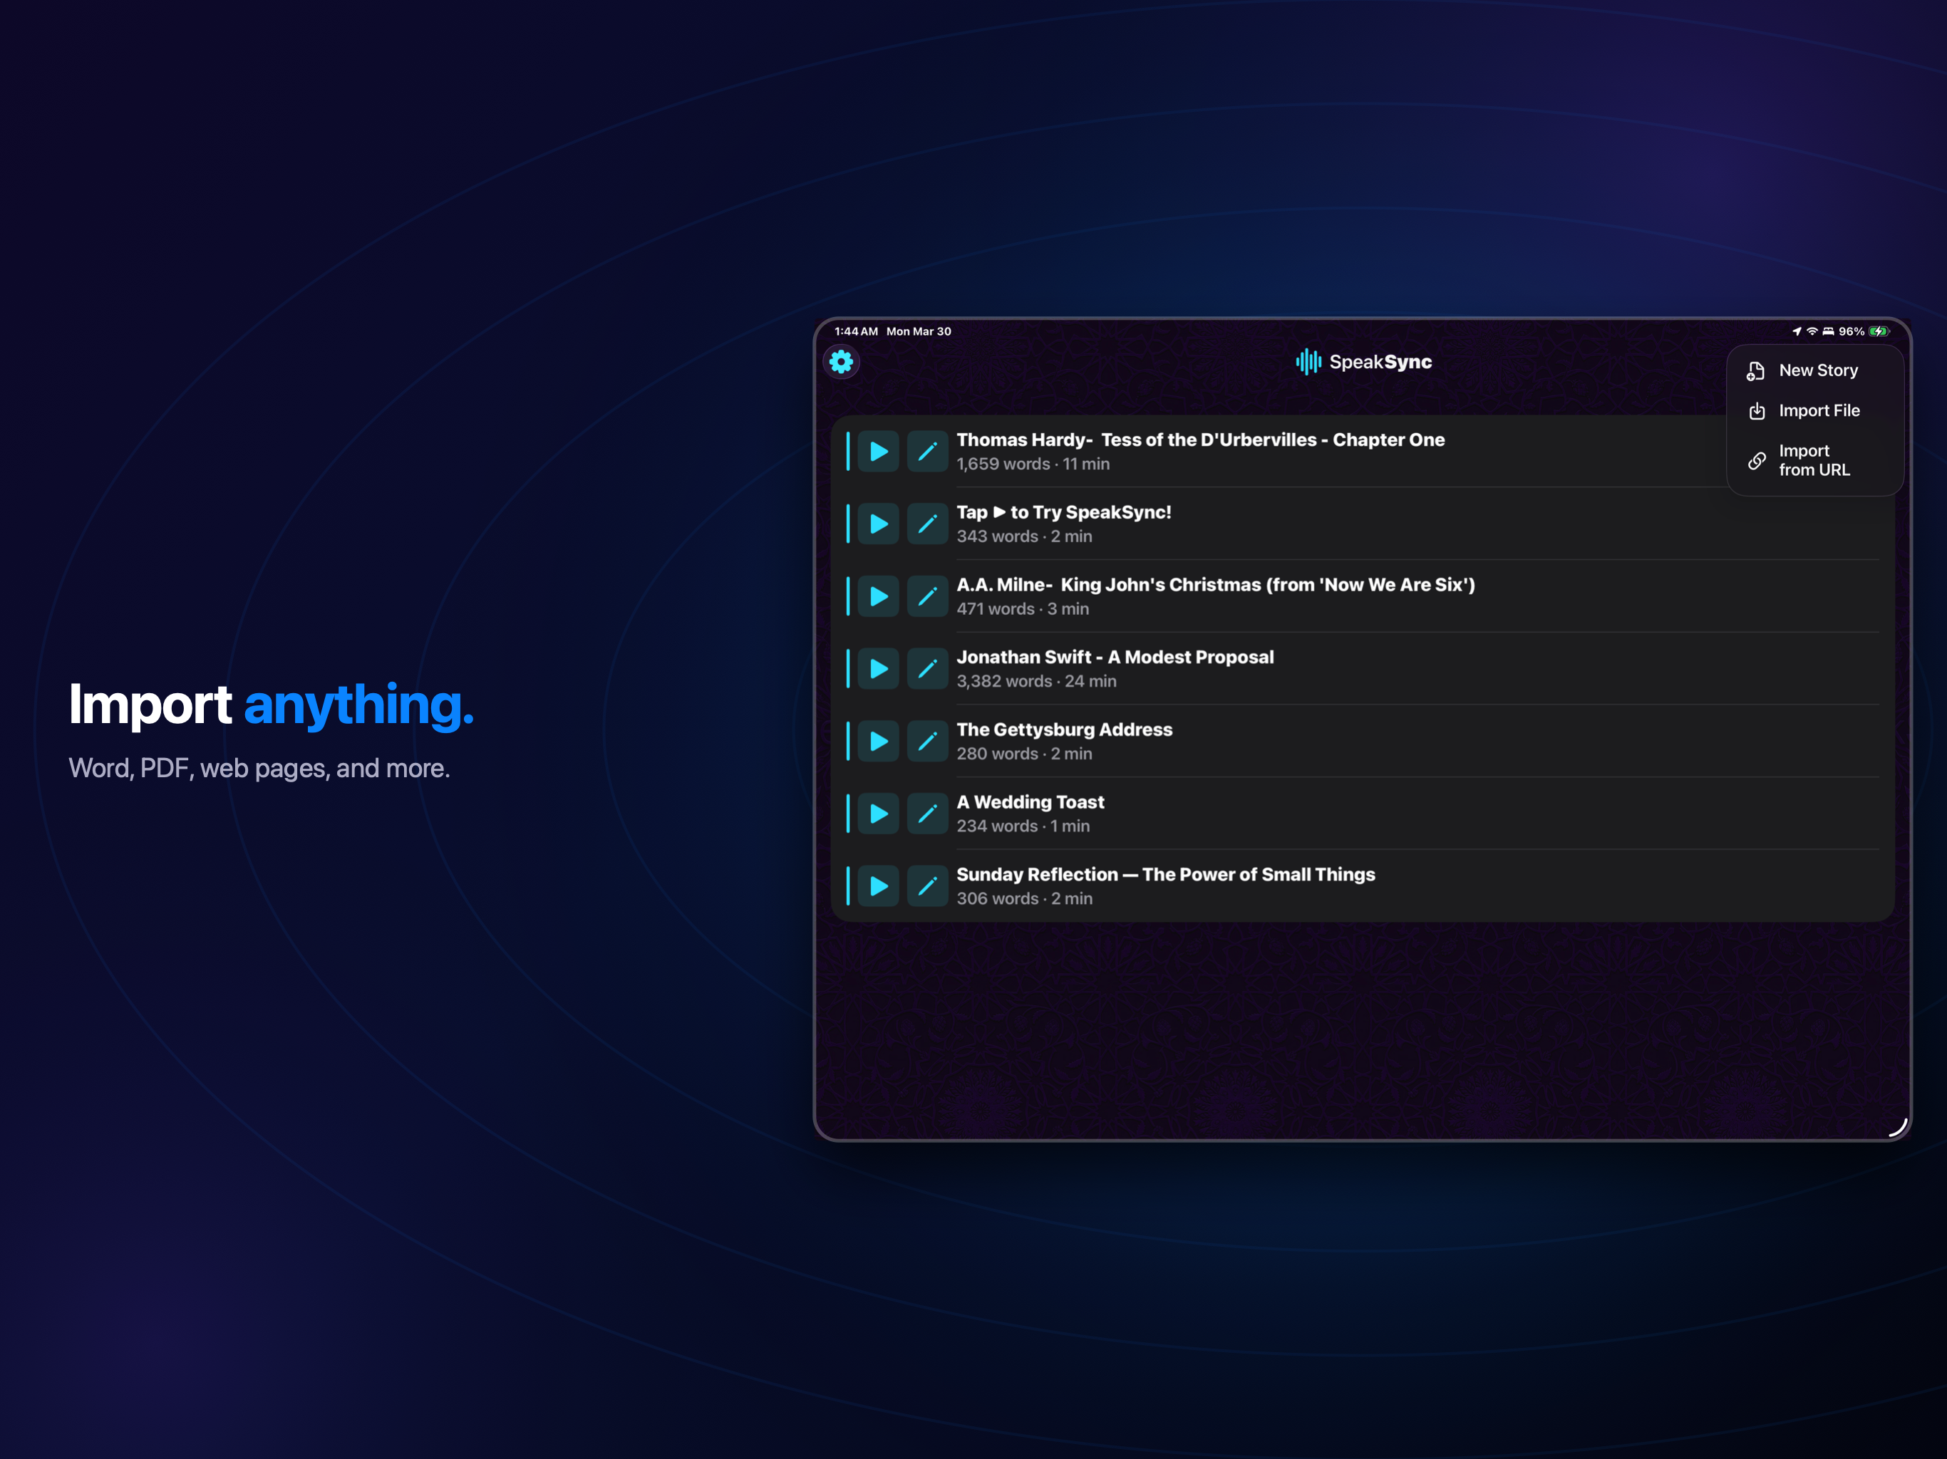Image resolution: width=1947 pixels, height=1459 pixels.
Task: Open the Tess of the D'Urbervilles title
Action: (x=1201, y=440)
